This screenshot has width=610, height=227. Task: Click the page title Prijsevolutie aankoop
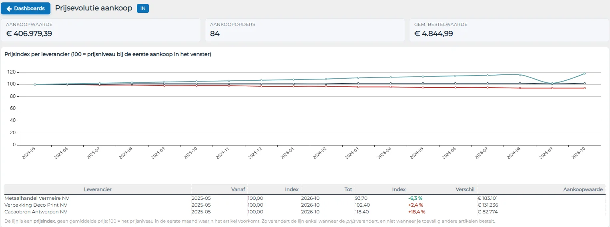(94, 8)
